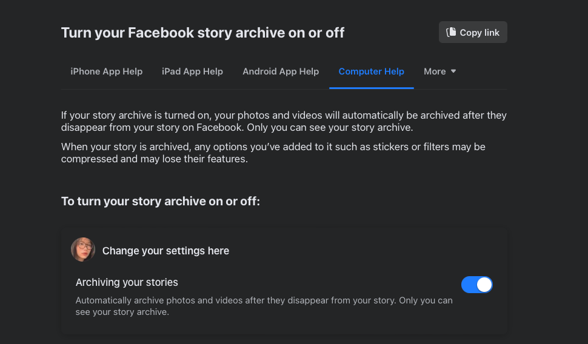Click the To turn your story archive subheading
The width and height of the screenshot is (588, 344).
tap(161, 201)
